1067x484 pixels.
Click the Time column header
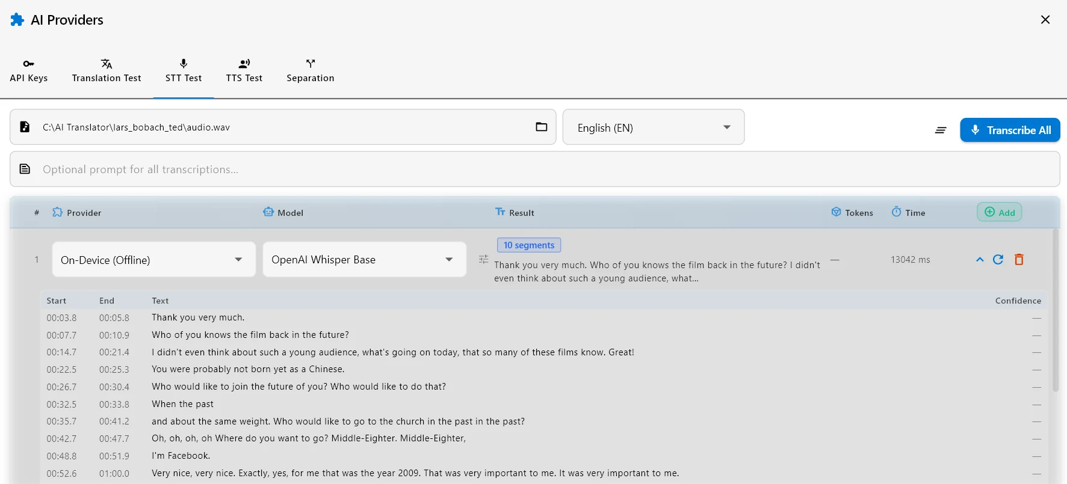click(x=908, y=212)
